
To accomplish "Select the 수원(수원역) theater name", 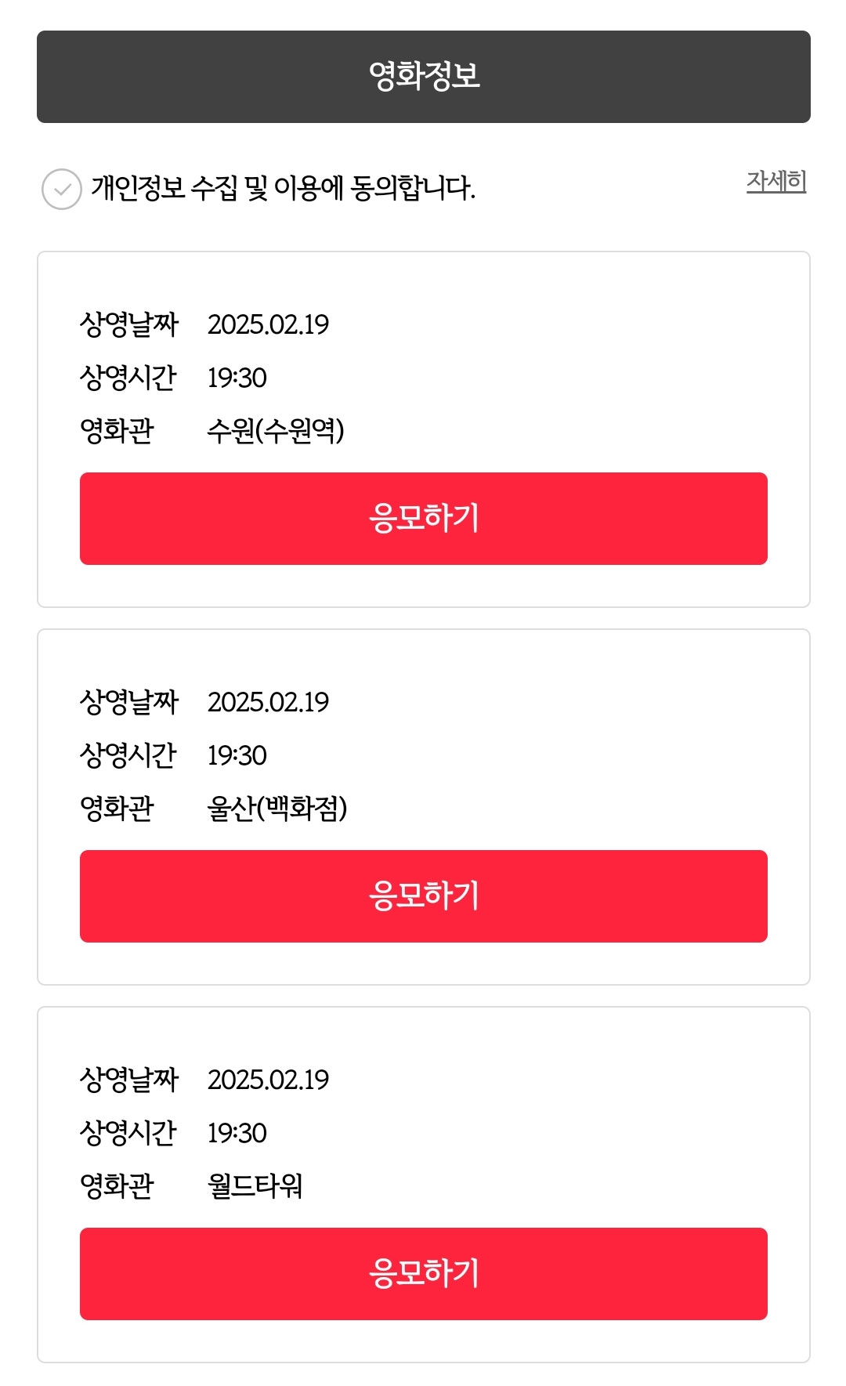I will click(x=275, y=431).
